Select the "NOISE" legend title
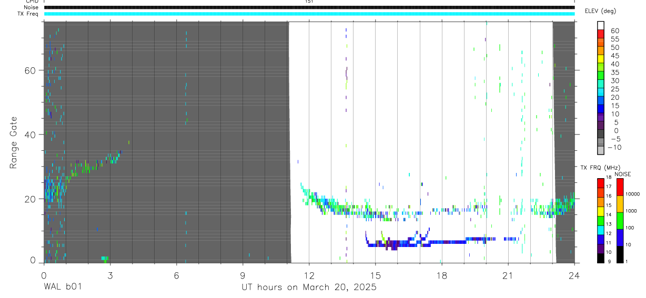646x298 pixels. click(x=623, y=174)
